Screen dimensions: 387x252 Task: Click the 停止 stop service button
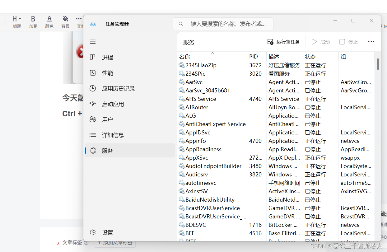[349, 42]
